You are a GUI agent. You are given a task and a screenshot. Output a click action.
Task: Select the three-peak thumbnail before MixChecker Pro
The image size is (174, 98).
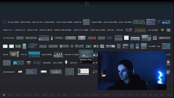pos(58,54)
